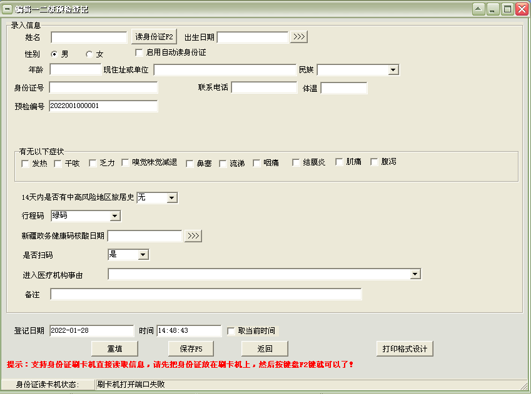531x394 pixels.
Task: Click the 身份证读卡机状态 status label
Action: click(48, 385)
